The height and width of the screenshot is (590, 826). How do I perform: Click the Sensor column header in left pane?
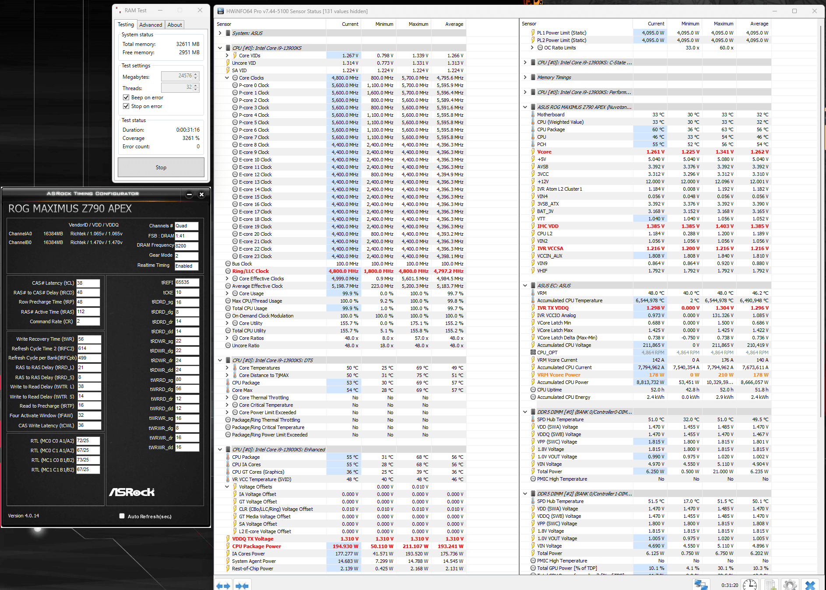click(271, 24)
